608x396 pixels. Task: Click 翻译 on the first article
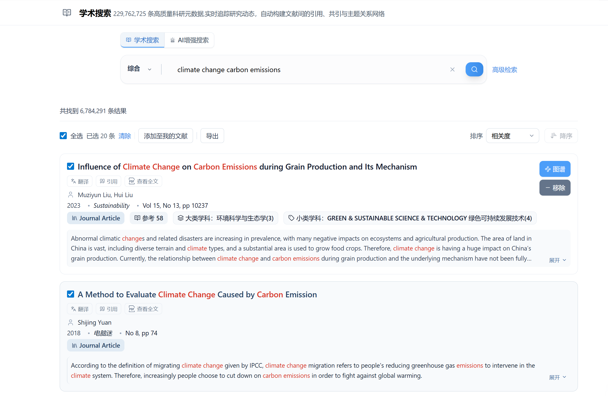pos(80,181)
